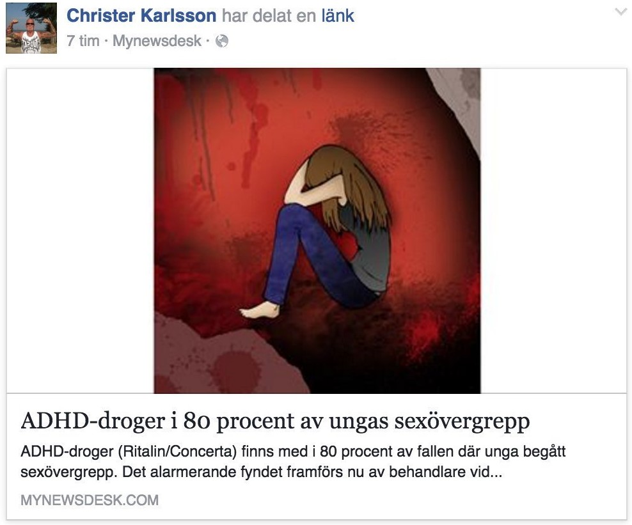The image size is (632, 525).
Task: Click the MYNEWSDESK.COM domain label
Action: 90,500
